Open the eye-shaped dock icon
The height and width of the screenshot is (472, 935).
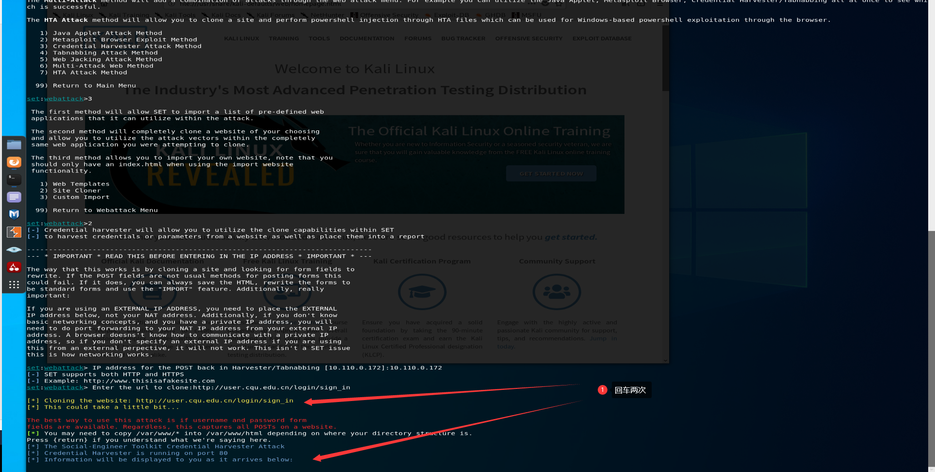click(14, 249)
